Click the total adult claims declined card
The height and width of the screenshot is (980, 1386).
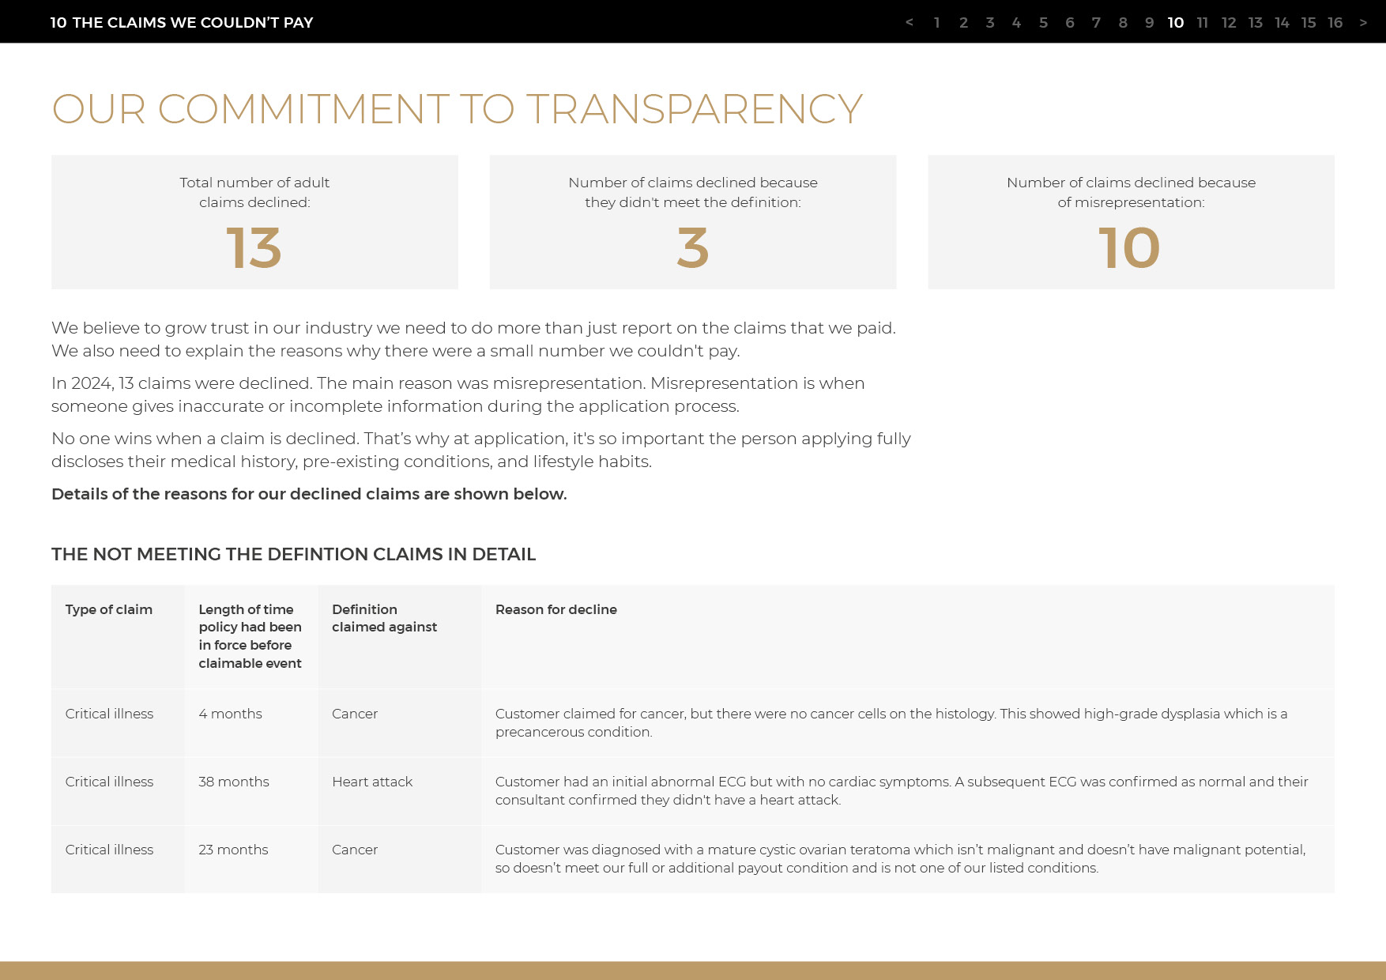pyautogui.click(x=254, y=222)
